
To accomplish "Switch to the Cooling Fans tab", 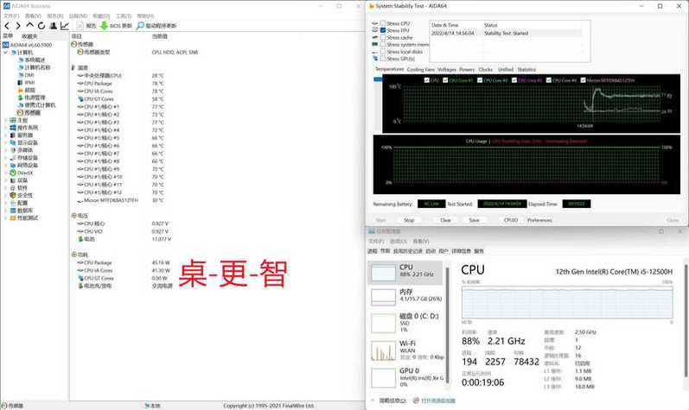I will [420, 70].
